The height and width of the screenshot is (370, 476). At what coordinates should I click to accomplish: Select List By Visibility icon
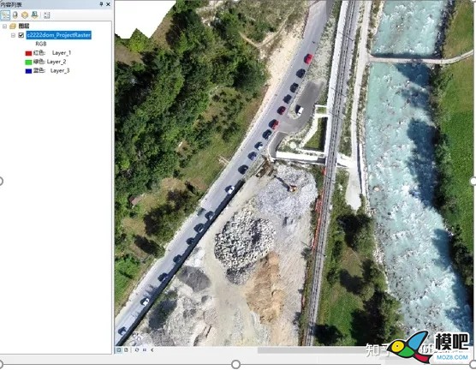pyautogui.click(x=25, y=15)
